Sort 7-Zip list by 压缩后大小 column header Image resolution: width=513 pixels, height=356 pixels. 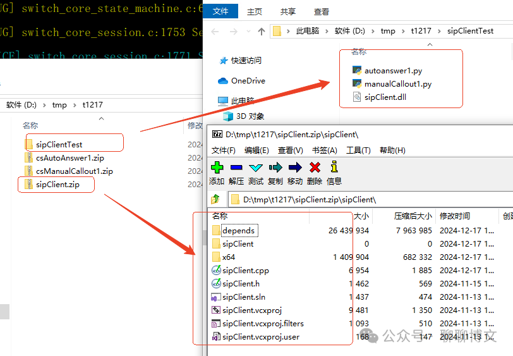(x=404, y=216)
